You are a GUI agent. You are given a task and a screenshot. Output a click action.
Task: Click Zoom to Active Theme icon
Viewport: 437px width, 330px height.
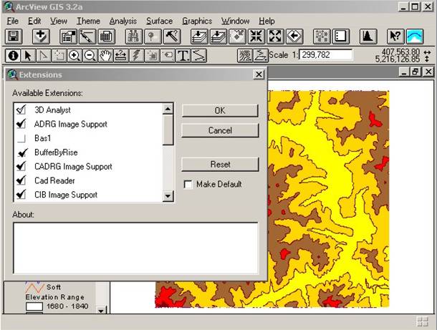[218, 37]
